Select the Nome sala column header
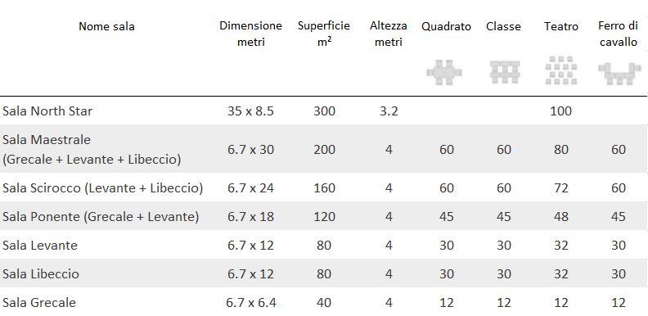Screen dimensions: 648x316 pyautogui.click(x=106, y=26)
